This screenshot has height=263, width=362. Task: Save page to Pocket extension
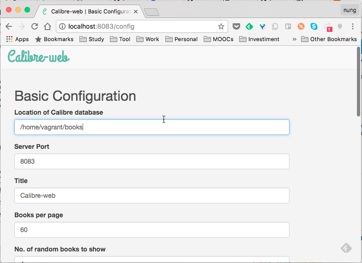pos(236,26)
